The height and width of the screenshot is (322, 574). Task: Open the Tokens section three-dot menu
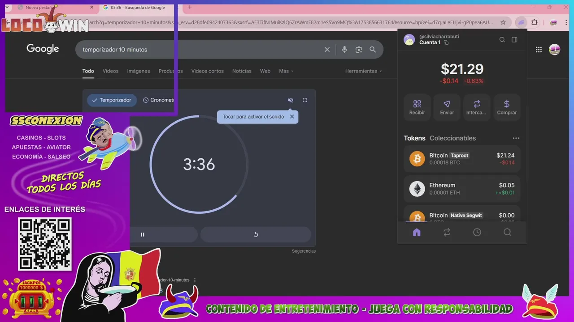tap(516, 138)
